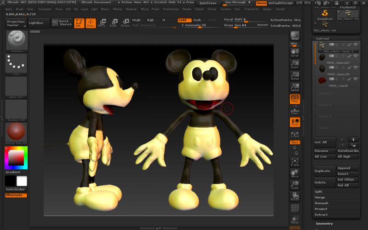Viewport: 368px width, 230px height.
Task: Toggle Local symmetry transform button
Action: (295, 122)
